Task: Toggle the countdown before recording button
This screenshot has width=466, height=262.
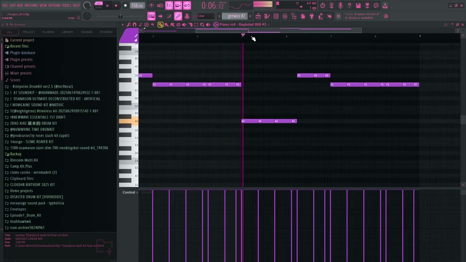Action: coord(169,5)
